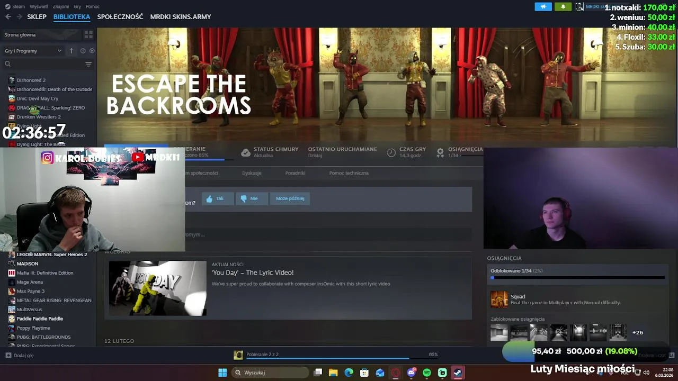The height and width of the screenshot is (381, 678).
Task: Open the green notifications bell
Action: tap(563, 6)
